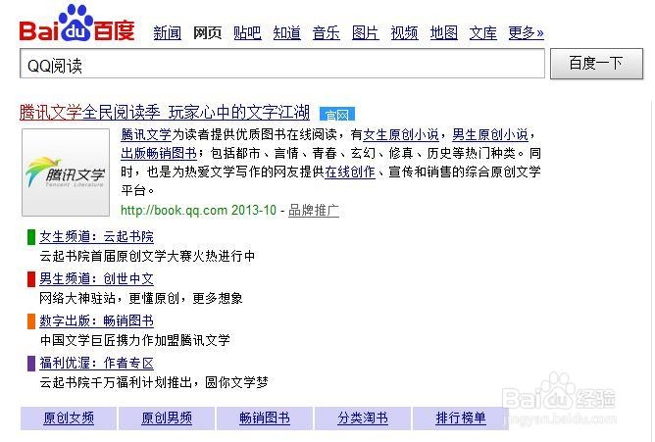Image resolution: width=655 pixels, height=442 pixels.
Task: Open the 品牌推广 link
Action: coord(314,211)
